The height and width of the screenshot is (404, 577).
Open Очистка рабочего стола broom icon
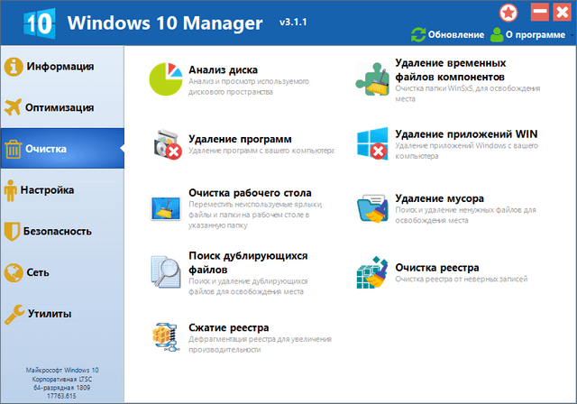pyautogui.click(x=166, y=208)
